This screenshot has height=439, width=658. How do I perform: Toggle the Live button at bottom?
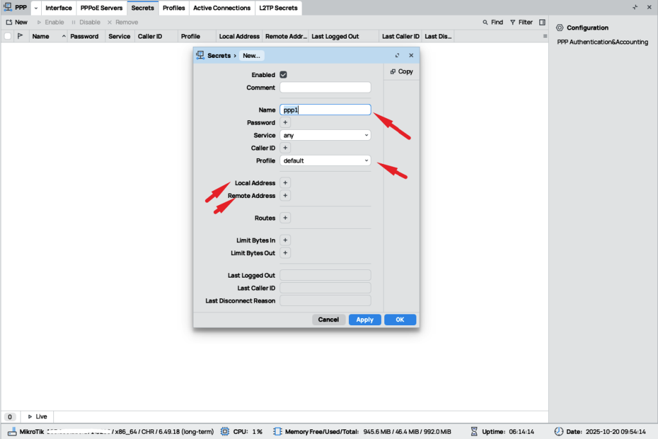pyautogui.click(x=37, y=417)
